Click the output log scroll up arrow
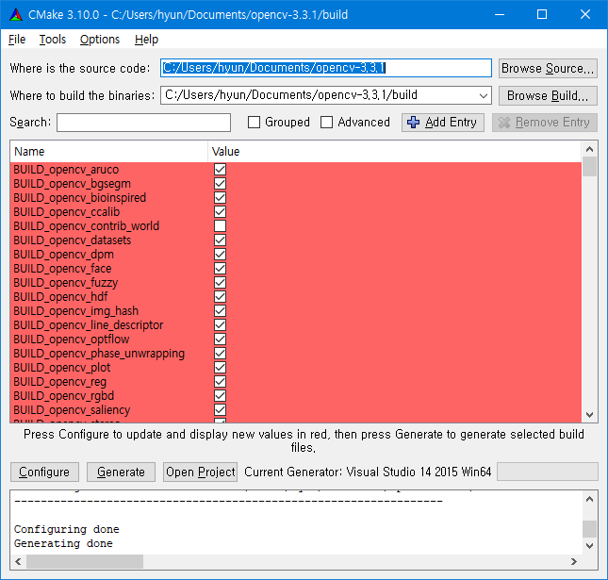The width and height of the screenshot is (608, 580). point(590,499)
